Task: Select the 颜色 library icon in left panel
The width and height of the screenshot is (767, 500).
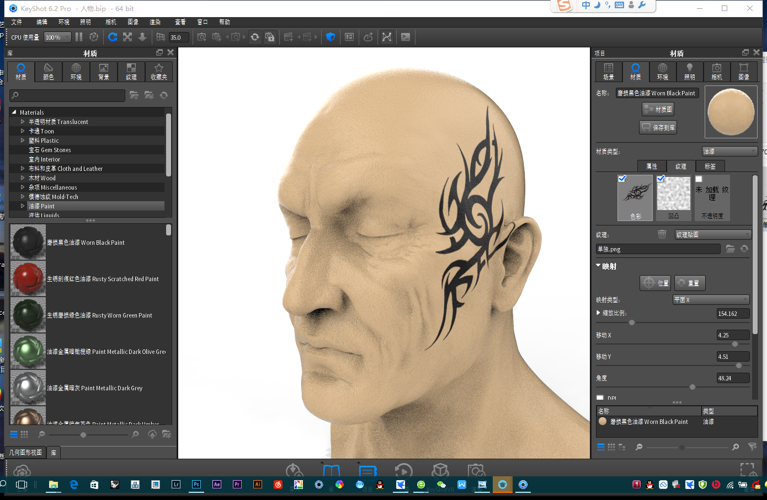Action: pos(48,71)
